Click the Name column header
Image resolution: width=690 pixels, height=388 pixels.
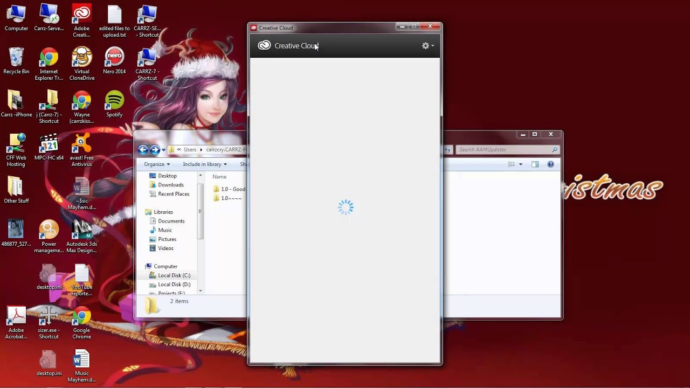tap(219, 177)
